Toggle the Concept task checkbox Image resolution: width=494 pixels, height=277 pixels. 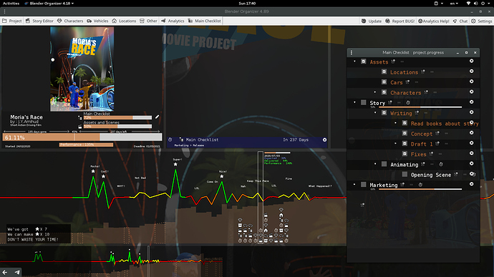coord(405,134)
